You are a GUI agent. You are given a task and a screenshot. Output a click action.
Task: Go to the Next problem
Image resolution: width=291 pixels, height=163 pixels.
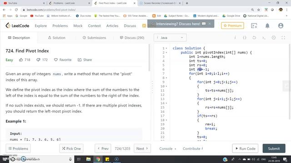pyautogui.click(x=142, y=149)
